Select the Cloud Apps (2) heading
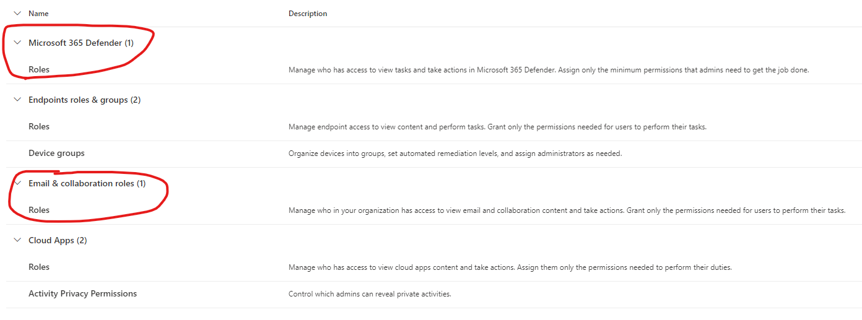The width and height of the screenshot is (862, 320). [x=58, y=240]
